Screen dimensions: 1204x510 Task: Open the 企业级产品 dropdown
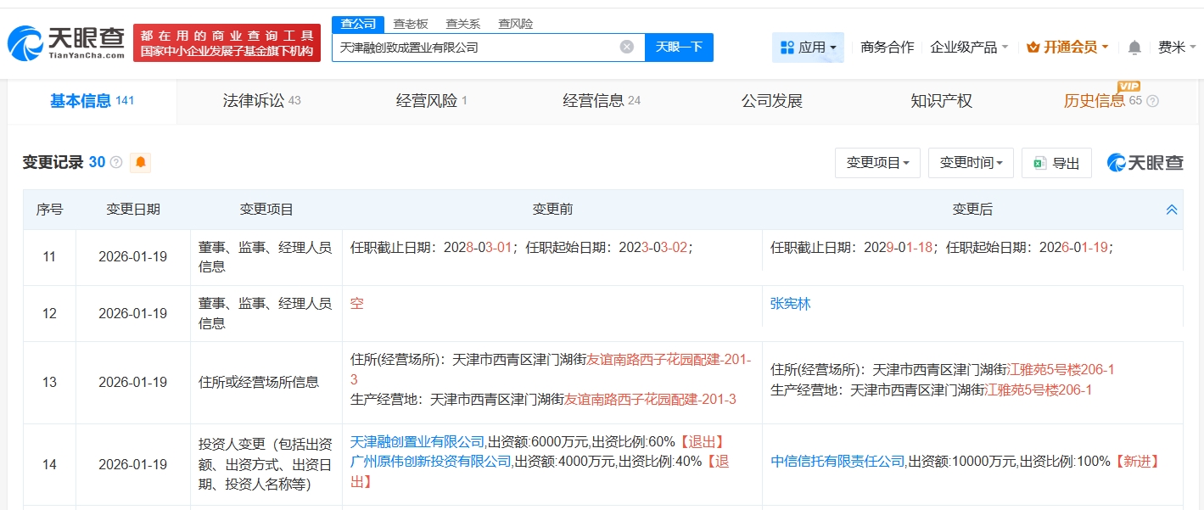(x=969, y=48)
